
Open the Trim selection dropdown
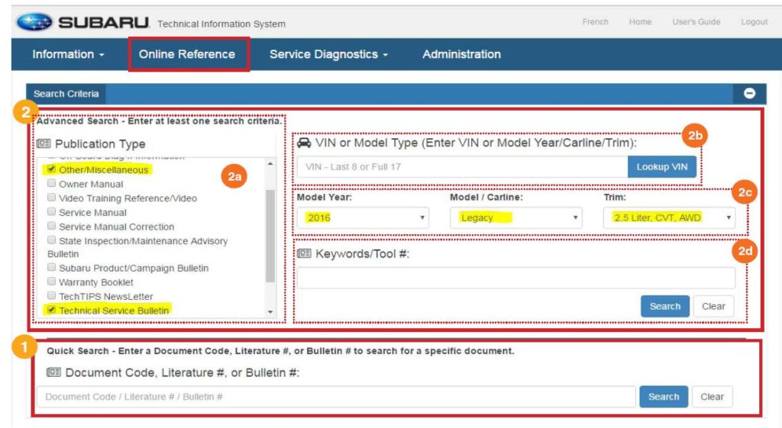coord(669,217)
